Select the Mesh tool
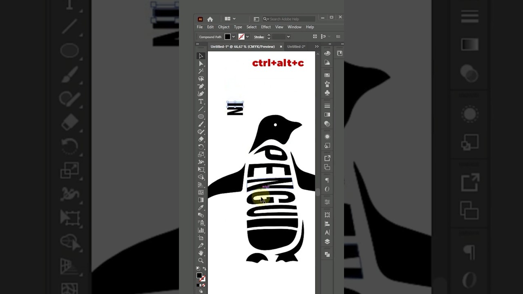This screenshot has width=523, height=294. pyautogui.click(x=201, y=192)
